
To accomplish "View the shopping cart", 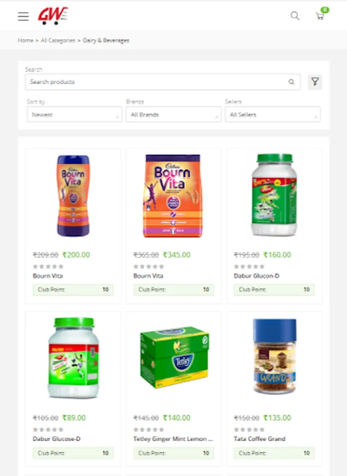I will tap(320, 16).
